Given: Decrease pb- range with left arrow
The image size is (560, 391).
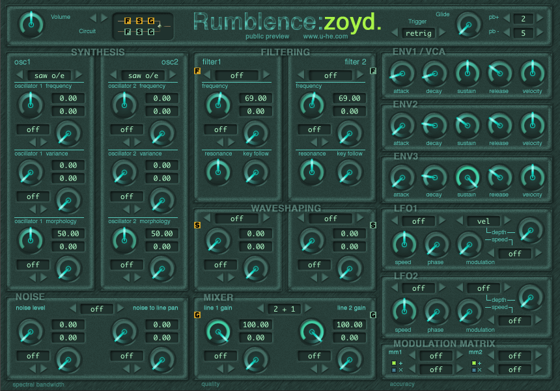Looking at the screenshot, I should tap(507, 33).
